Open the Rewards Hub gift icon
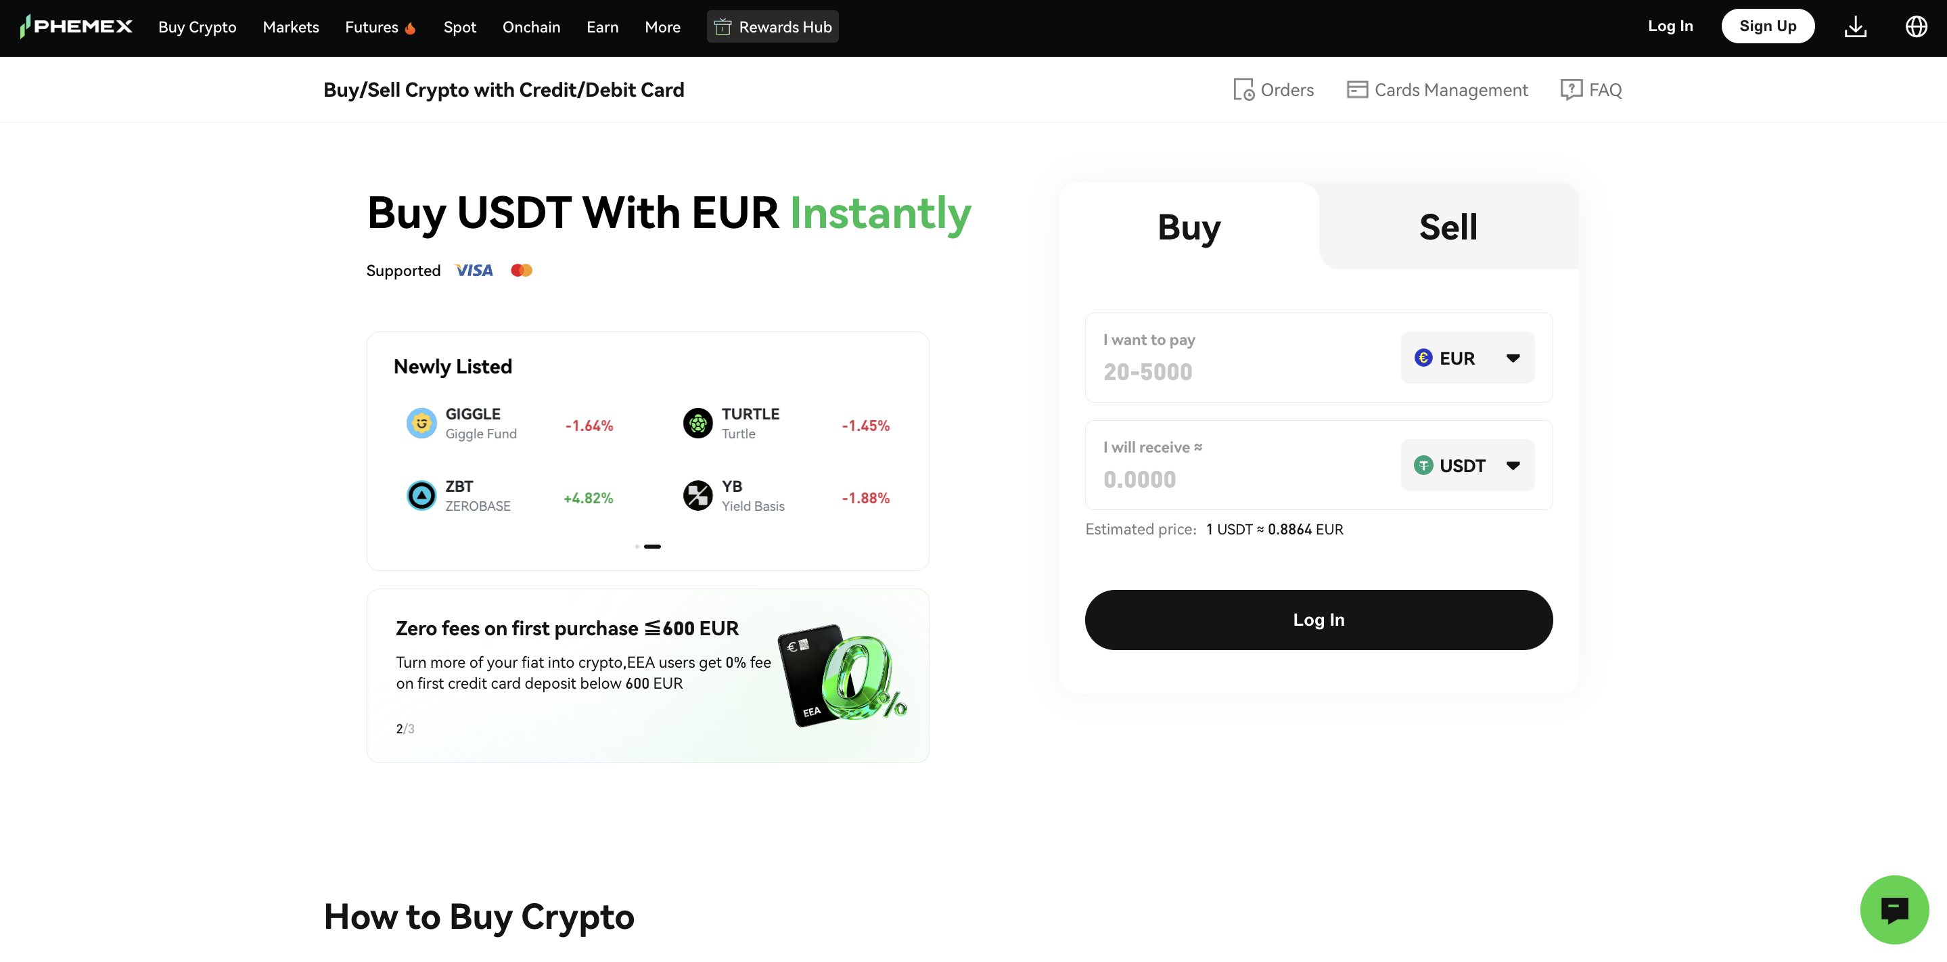Viewport: 1947px width, 962px height. tap(723, 26)
